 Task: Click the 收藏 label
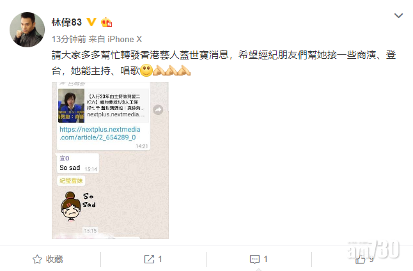[54, 259]
